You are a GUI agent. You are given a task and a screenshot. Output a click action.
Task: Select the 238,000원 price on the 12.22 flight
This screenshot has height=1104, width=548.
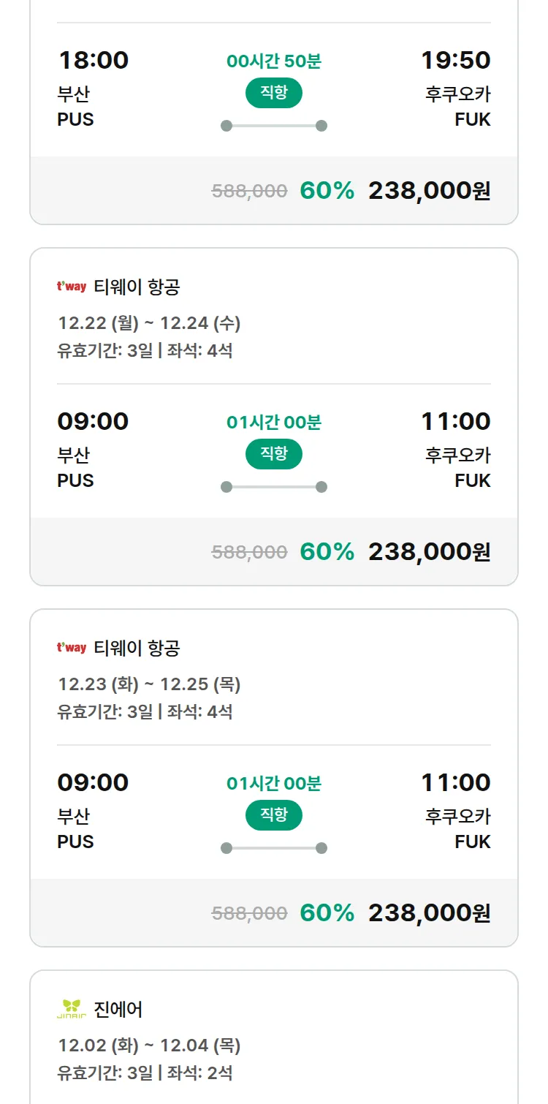tap(429, 552)
